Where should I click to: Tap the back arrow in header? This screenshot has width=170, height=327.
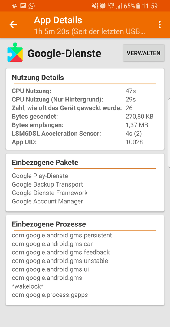[x=13, y=25]
